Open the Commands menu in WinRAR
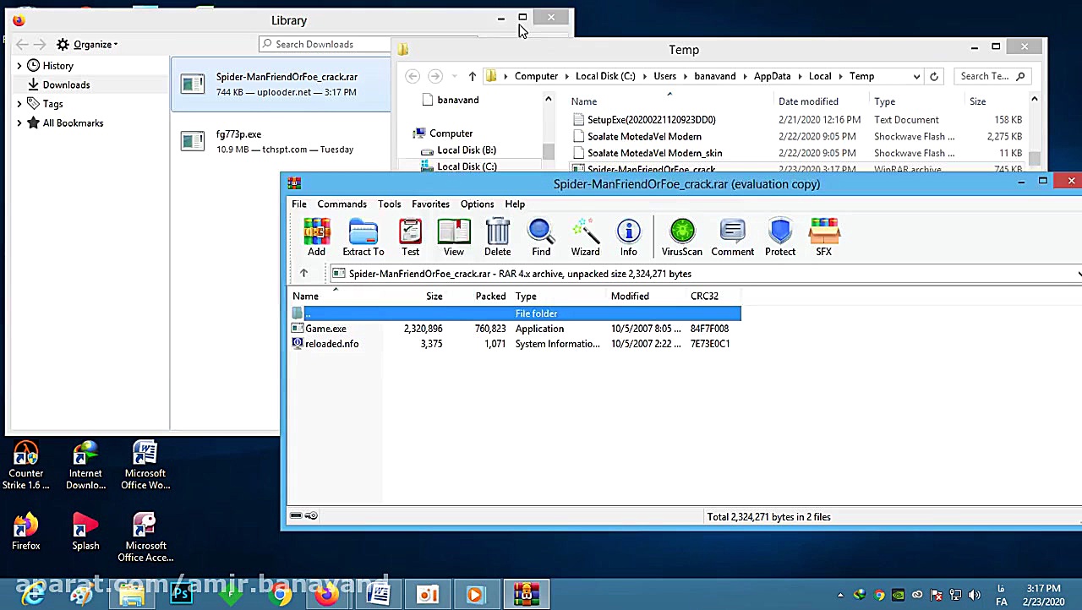Screen dimensions: 1082x610 [x=342, y=204]
